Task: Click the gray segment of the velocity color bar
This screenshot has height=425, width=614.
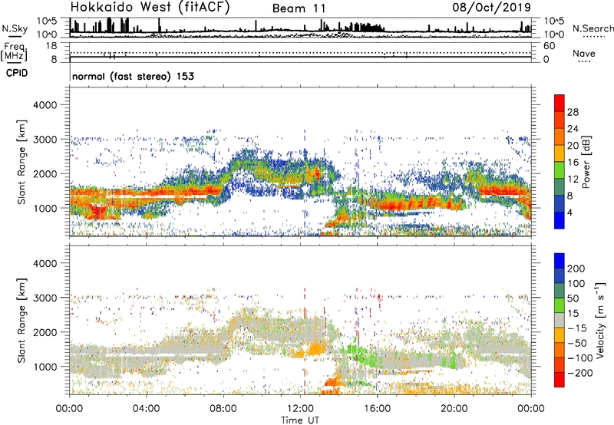Action: 560,320
